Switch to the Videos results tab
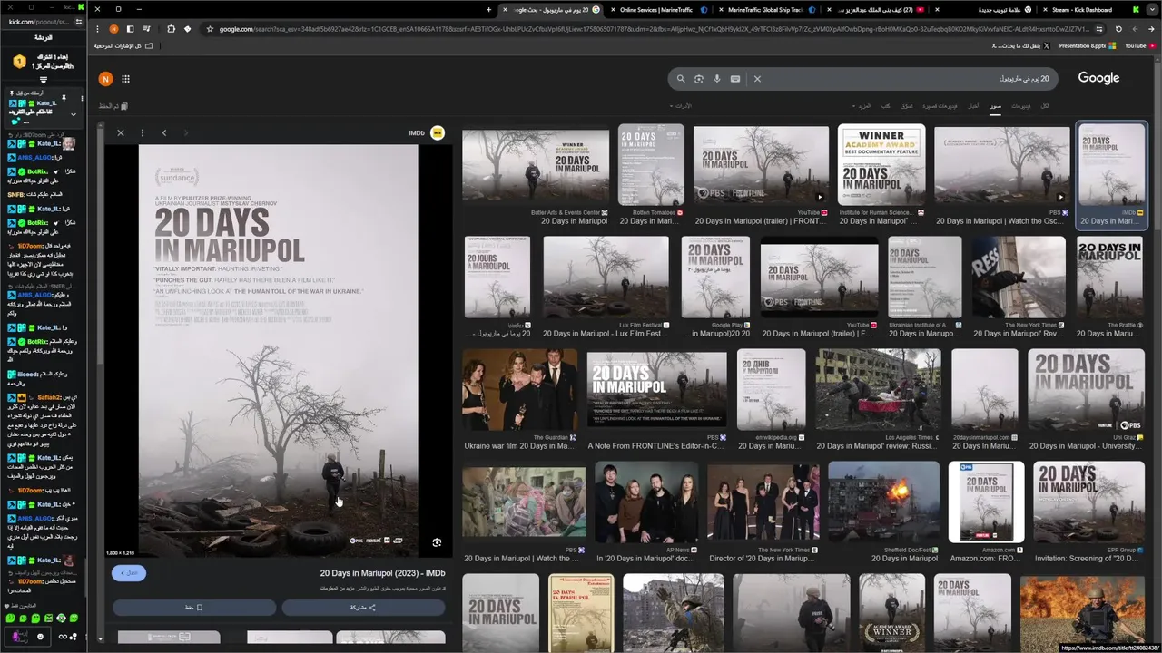Image resolution: width=1162 pixels, height=653 pixels. click(1021, 106)
